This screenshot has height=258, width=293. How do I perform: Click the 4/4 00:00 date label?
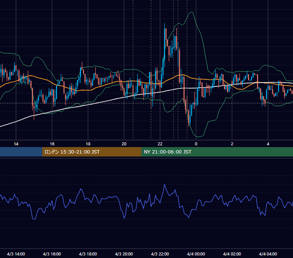196,254
